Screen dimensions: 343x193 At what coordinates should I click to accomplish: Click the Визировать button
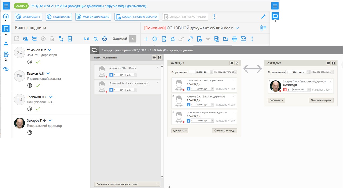tap(29, 17)
